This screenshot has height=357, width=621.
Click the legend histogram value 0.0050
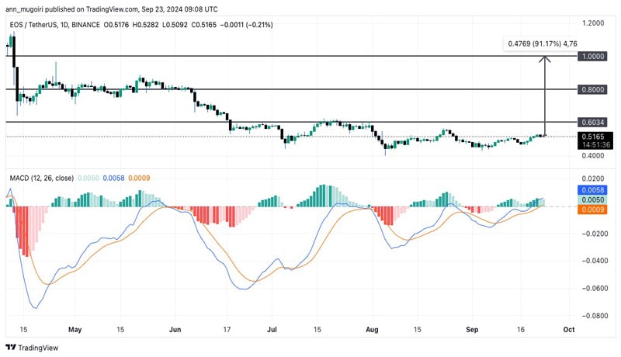coord(88,178)
